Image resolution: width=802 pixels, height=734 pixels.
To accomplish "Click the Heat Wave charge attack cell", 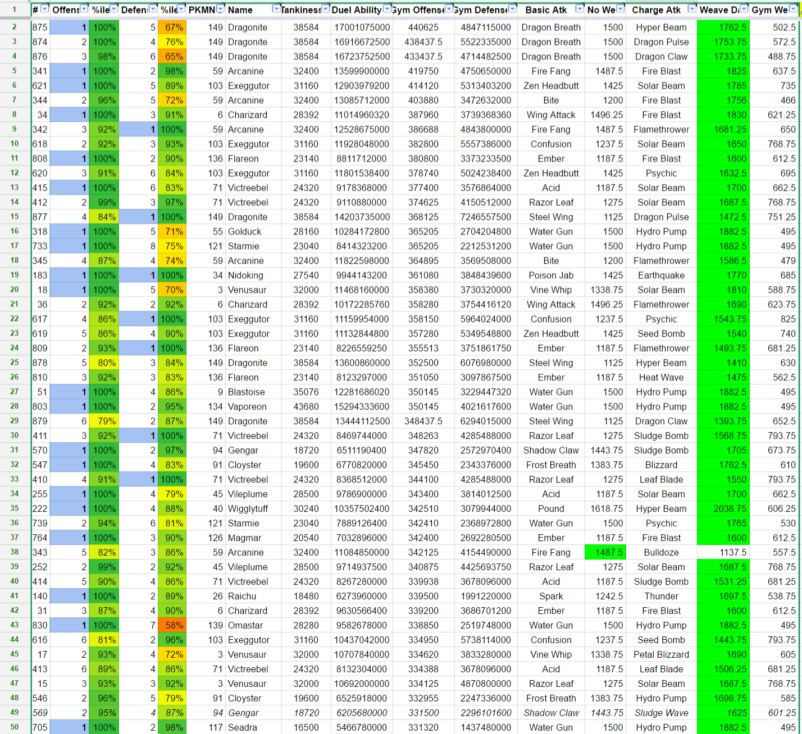I will tap(661, 377).
